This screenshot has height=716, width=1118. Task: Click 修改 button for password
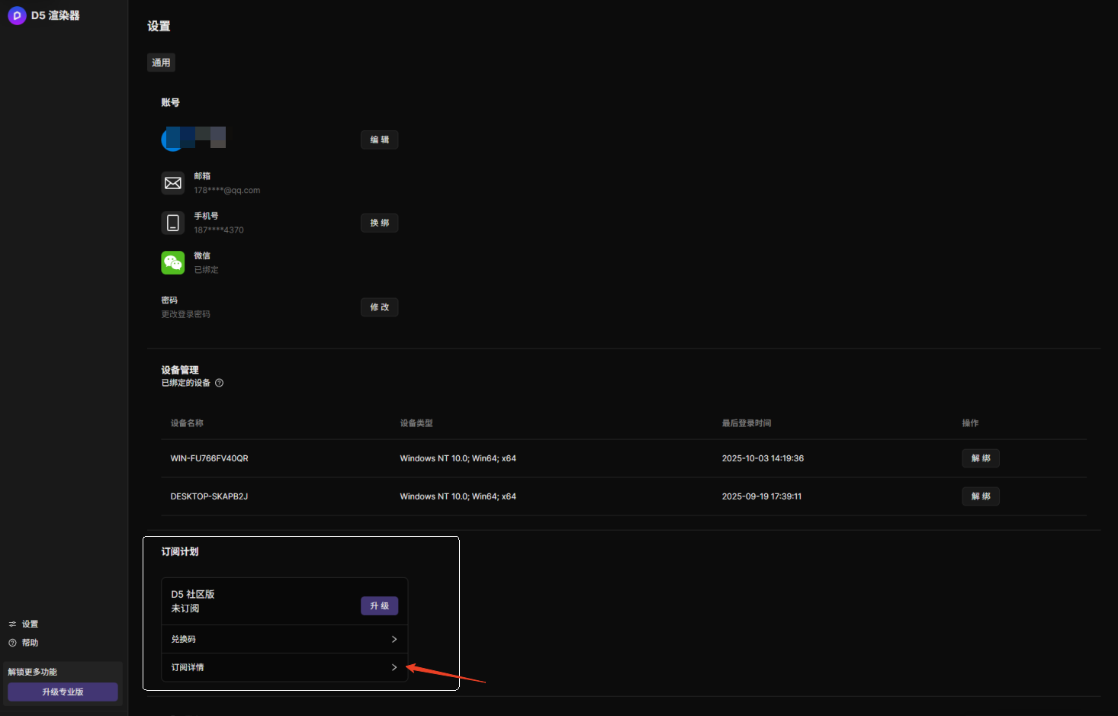point(379,307)
